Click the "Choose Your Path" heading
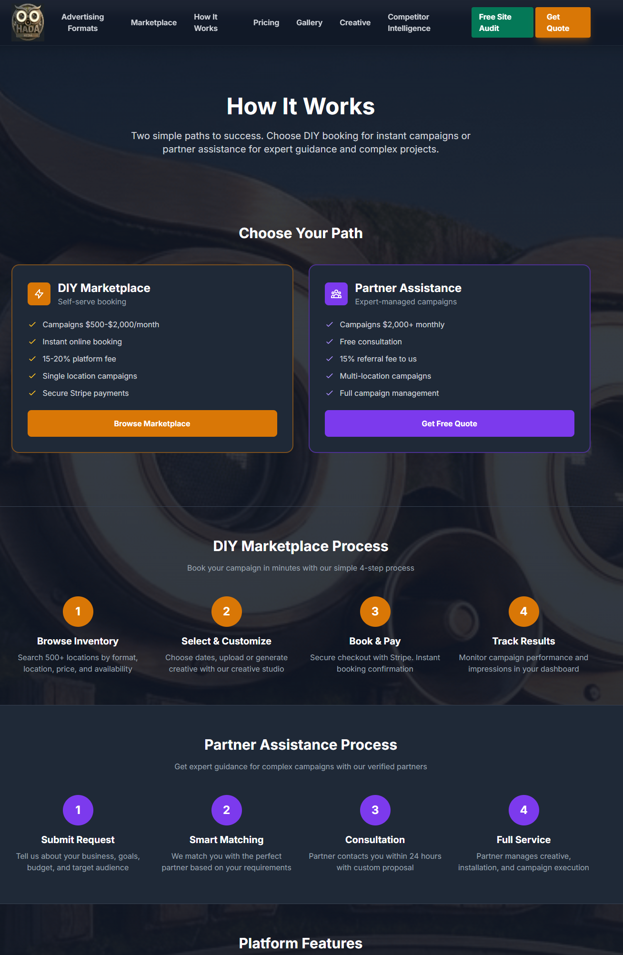The width and height of the screenshot is (623, 955). [301, 233]
